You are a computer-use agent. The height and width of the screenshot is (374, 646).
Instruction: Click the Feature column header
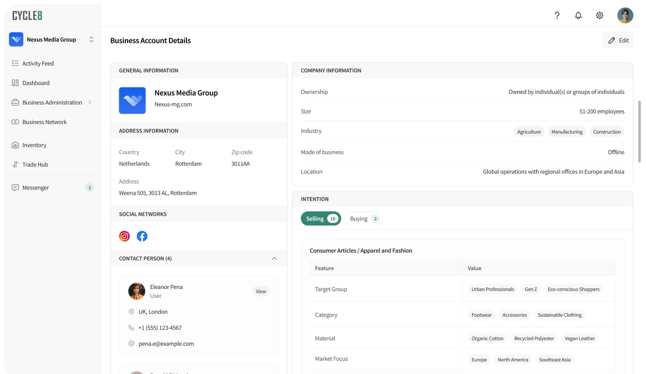pos(324,268)
